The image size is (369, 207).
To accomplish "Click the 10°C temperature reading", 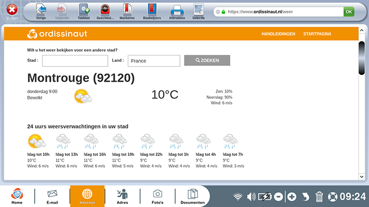I will coord(165,95).
